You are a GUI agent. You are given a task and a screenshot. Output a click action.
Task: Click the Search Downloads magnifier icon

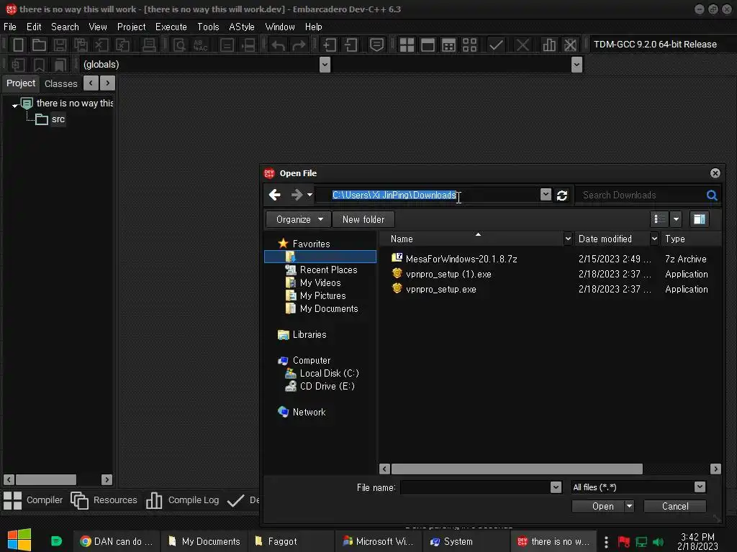point(712,195)
